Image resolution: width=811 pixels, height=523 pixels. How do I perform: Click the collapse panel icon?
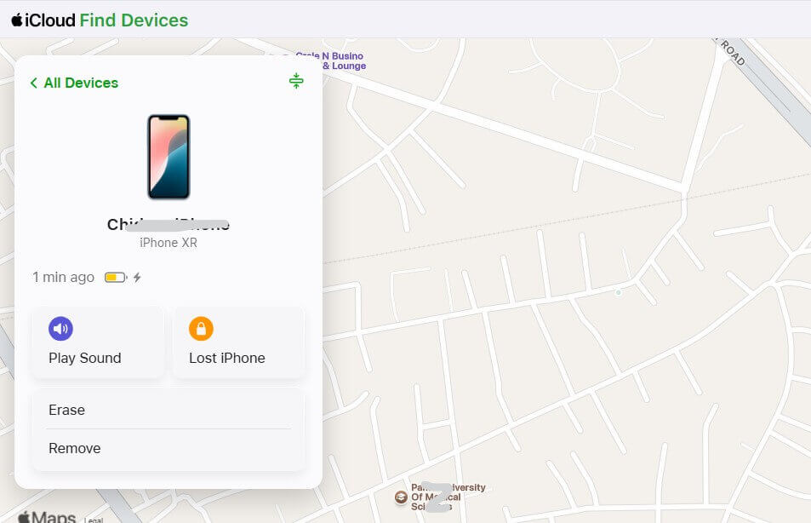tap(296, 81)
